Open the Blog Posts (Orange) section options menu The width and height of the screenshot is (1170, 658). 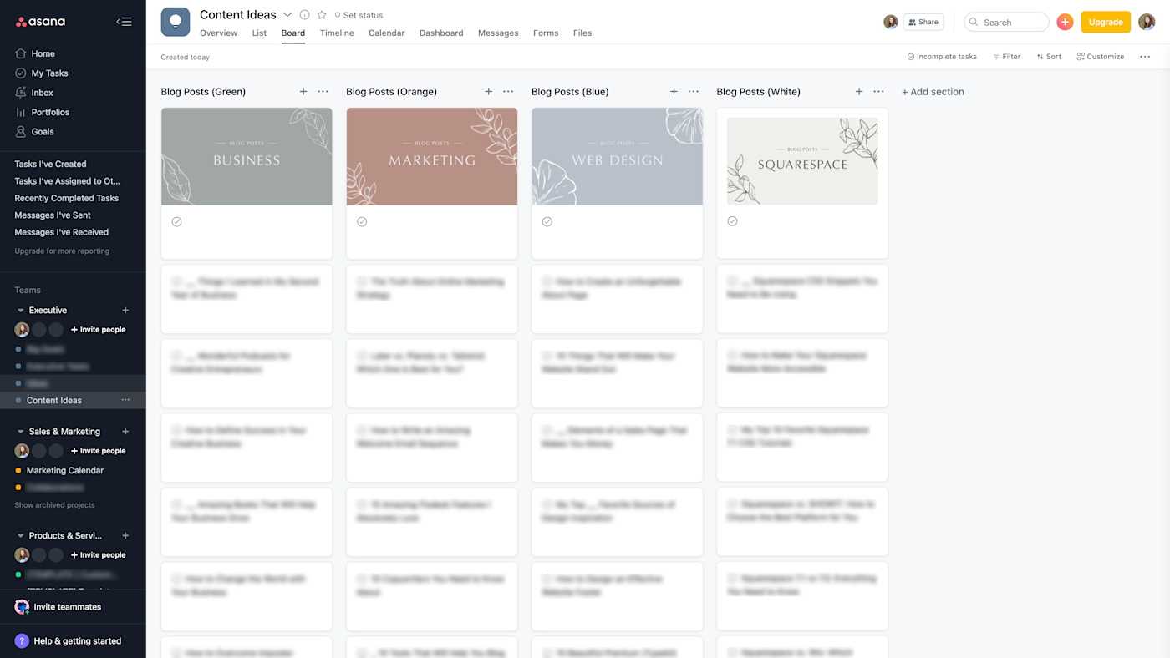(508, 92)
